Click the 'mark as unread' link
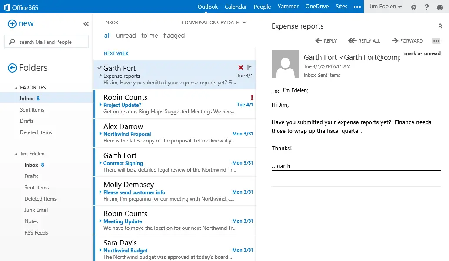This screenshot has height=261, width=449. coord(422,53)
